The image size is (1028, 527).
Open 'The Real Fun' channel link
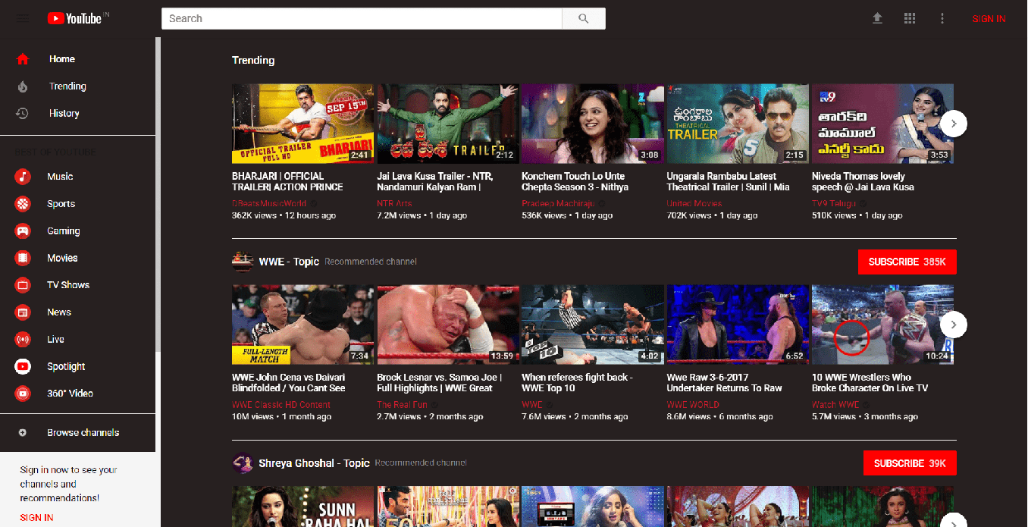[402, 405]
